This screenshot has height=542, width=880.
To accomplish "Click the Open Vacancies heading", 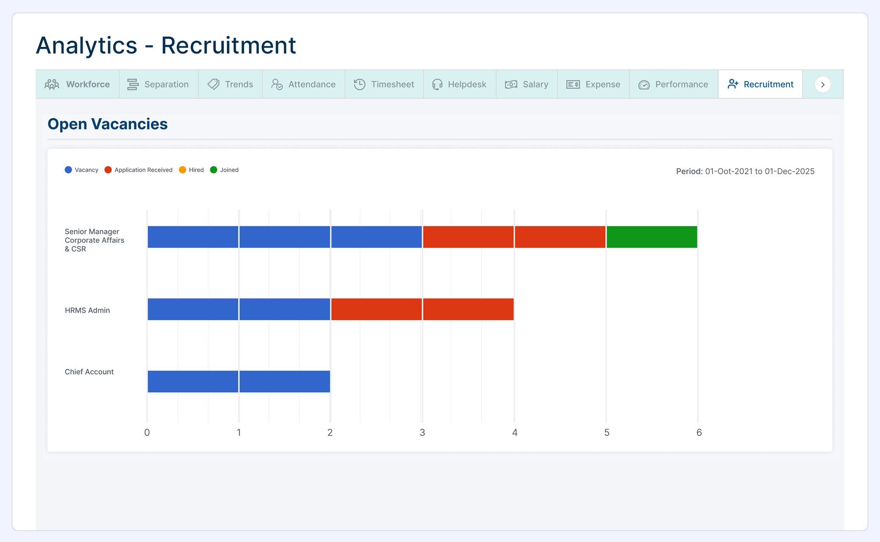I will click(x=107, y=124).
